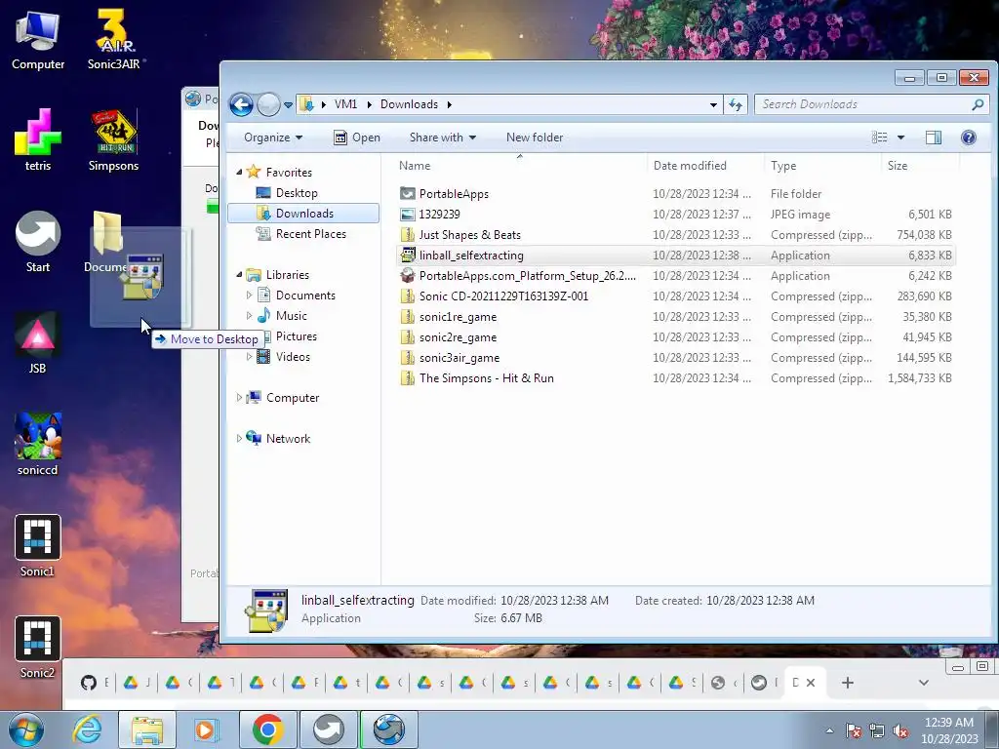Sort files by Type column

click(823, 166)
